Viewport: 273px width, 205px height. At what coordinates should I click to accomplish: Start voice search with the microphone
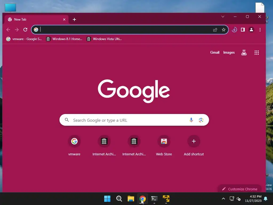pos(191,120)
